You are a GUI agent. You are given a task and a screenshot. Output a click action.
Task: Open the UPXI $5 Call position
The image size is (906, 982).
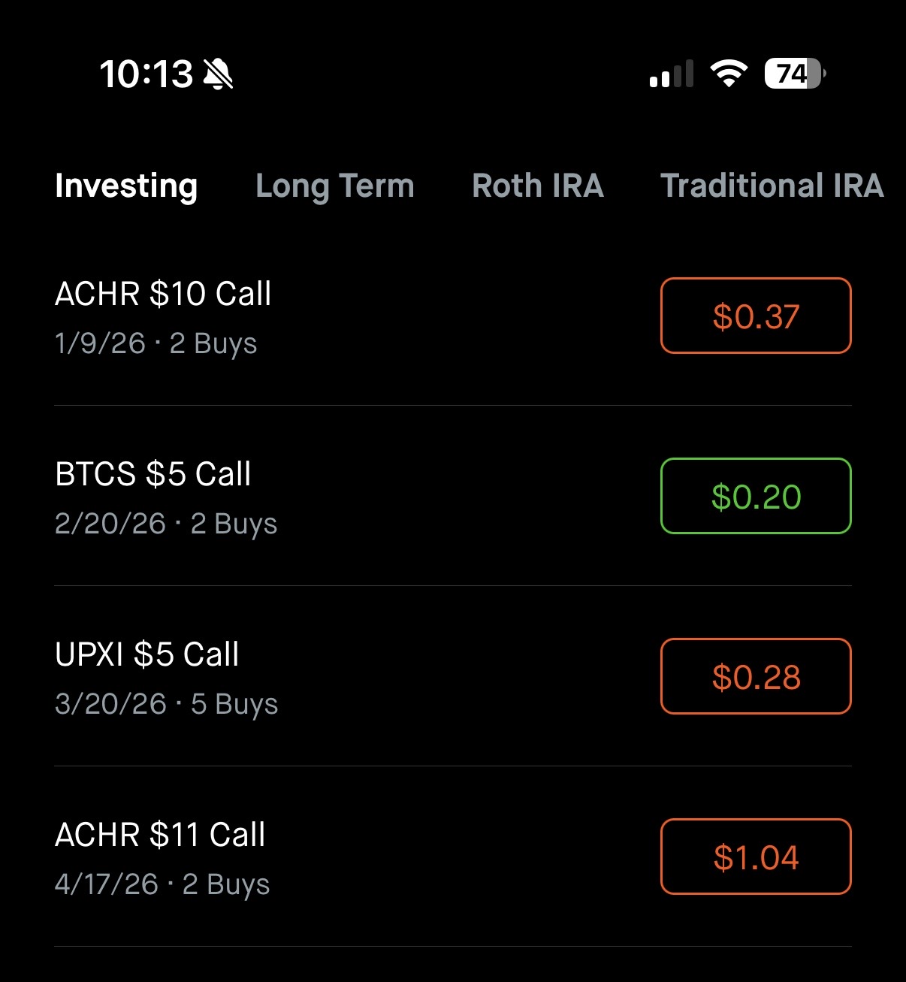click(x=147, y=654)
